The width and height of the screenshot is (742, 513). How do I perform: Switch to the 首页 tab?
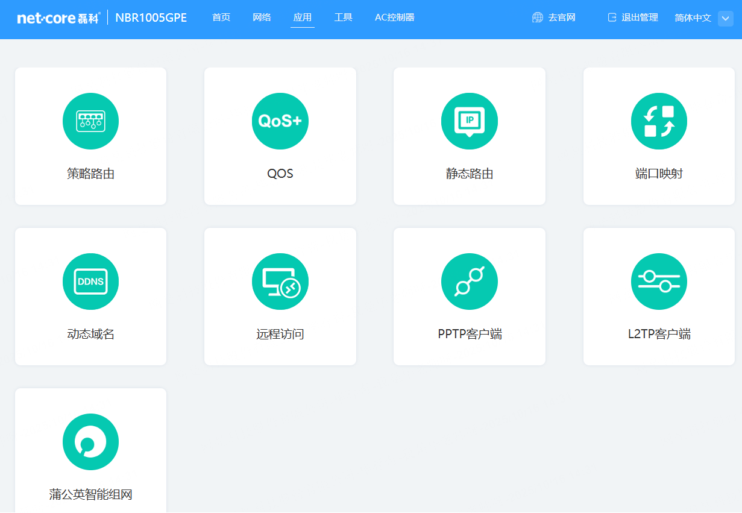[221, 17]
